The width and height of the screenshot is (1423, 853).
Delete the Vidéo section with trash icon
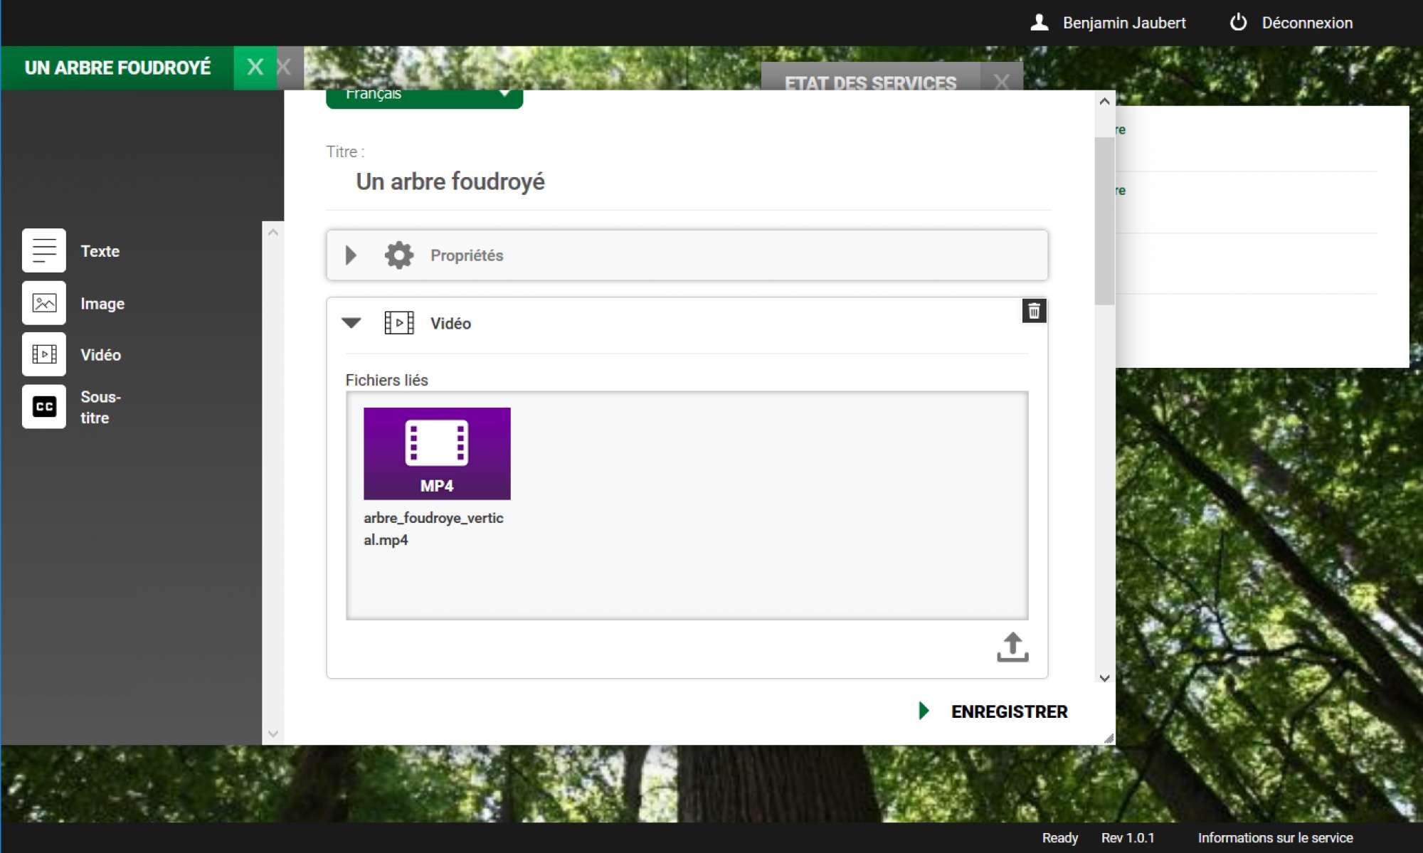pyautogui.click(x=1034, y=311)
